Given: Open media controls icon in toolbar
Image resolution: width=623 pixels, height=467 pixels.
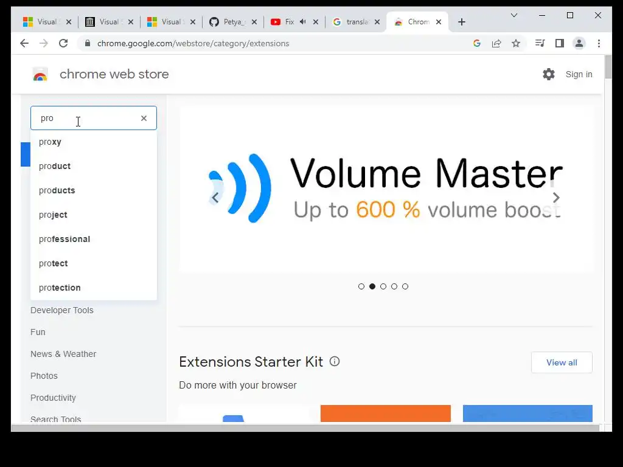Looking at the screenshot, I should point(540,43).
